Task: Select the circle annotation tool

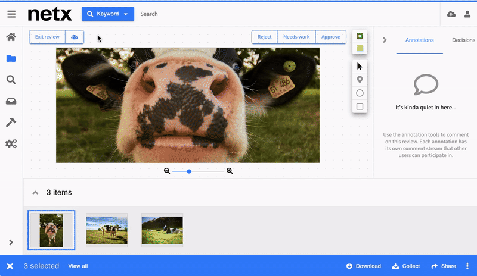Action: click(x=360, y=93)
